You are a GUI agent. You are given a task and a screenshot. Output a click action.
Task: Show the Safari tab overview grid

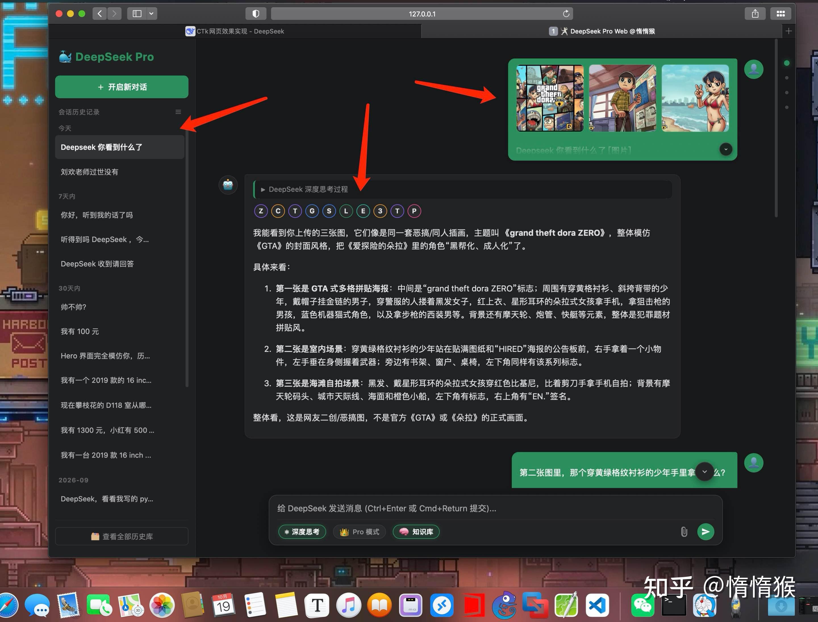pos(781,14)
